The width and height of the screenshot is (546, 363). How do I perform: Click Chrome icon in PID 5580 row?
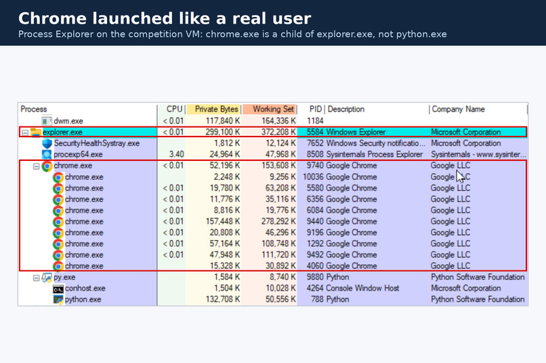pos(58,189)
